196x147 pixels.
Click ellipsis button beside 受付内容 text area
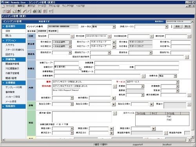click(x=115, y=86)
